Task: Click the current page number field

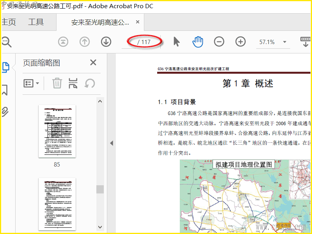Action: [x=129, y=42]
